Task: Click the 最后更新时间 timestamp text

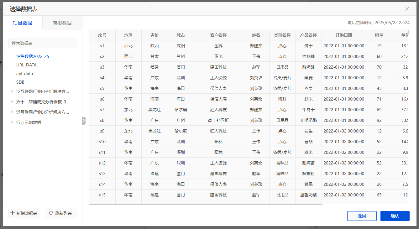Action: [x=379, y=23]
